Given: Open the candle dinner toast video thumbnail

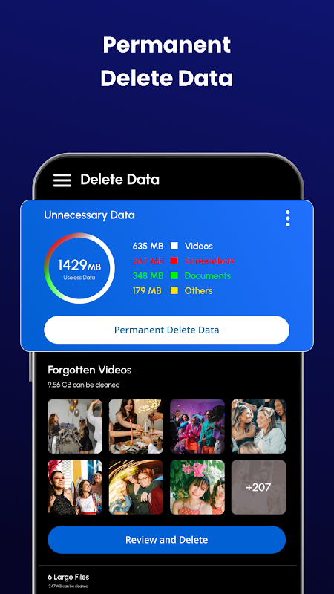Looking at the screenshot, I should [137, 426].
